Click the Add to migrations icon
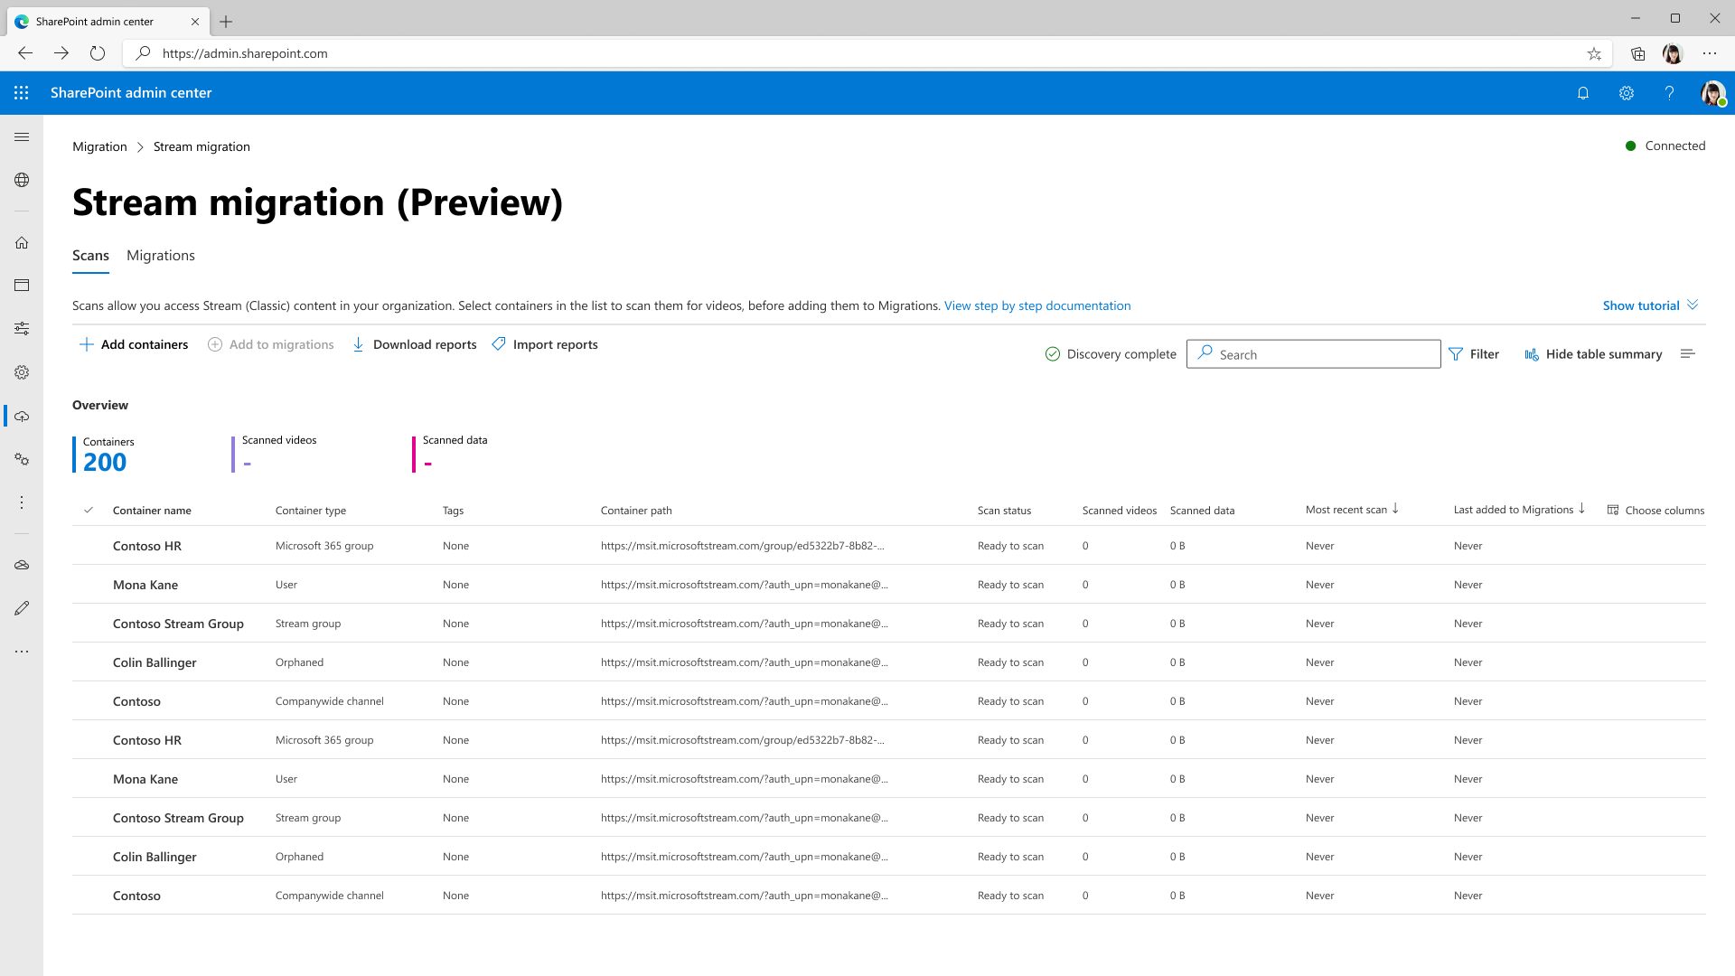The image size is (1735, 976). point(216,344)
